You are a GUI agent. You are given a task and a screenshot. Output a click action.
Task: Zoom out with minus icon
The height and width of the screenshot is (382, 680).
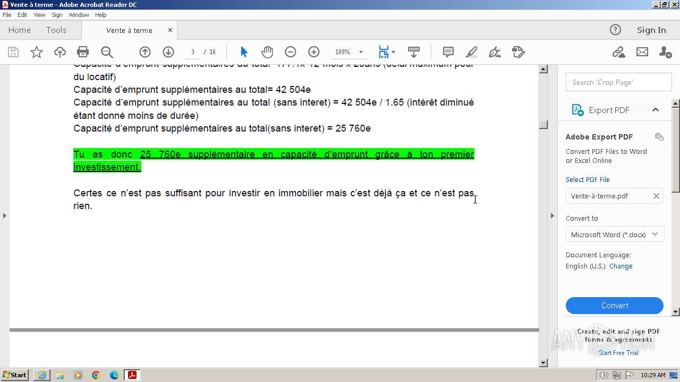(291, 52)
